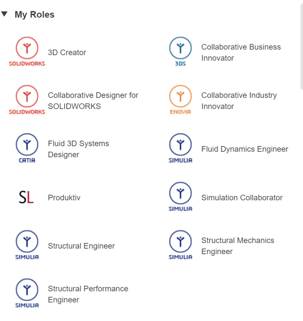Choose the Collaborative Business Innovator text

click(241, 52)
